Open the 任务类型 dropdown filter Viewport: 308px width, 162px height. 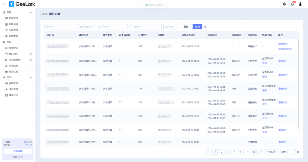click(x=86, y=27)
